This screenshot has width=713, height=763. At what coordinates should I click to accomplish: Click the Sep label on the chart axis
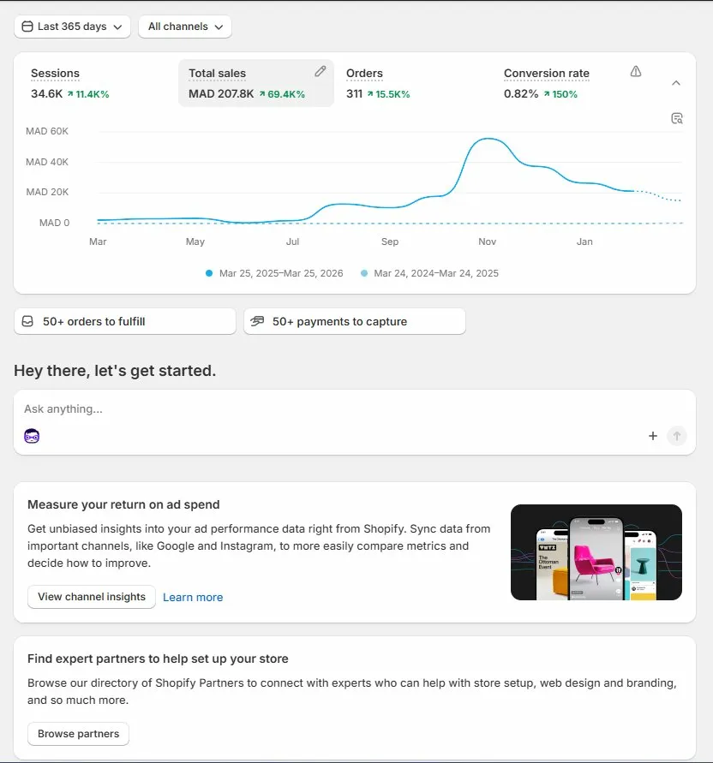(390, 241)
